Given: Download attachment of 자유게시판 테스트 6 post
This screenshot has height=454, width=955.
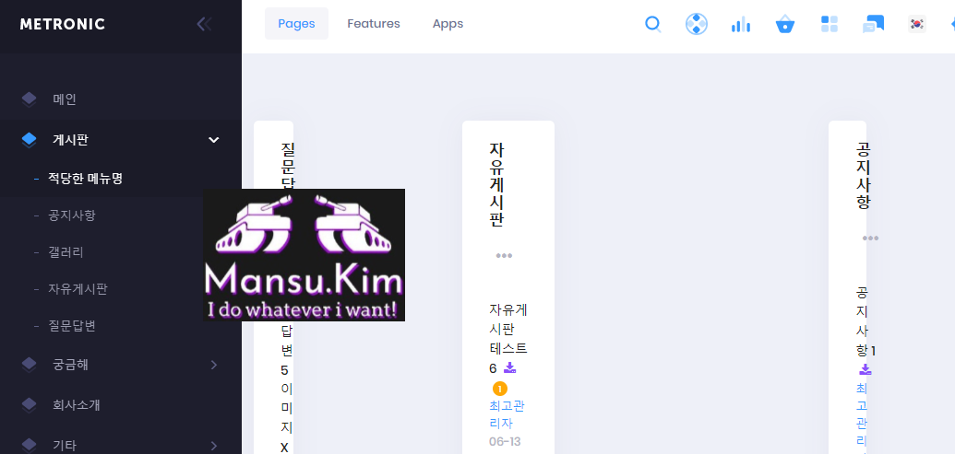Looking at the screenshot, I should point(509,368).
